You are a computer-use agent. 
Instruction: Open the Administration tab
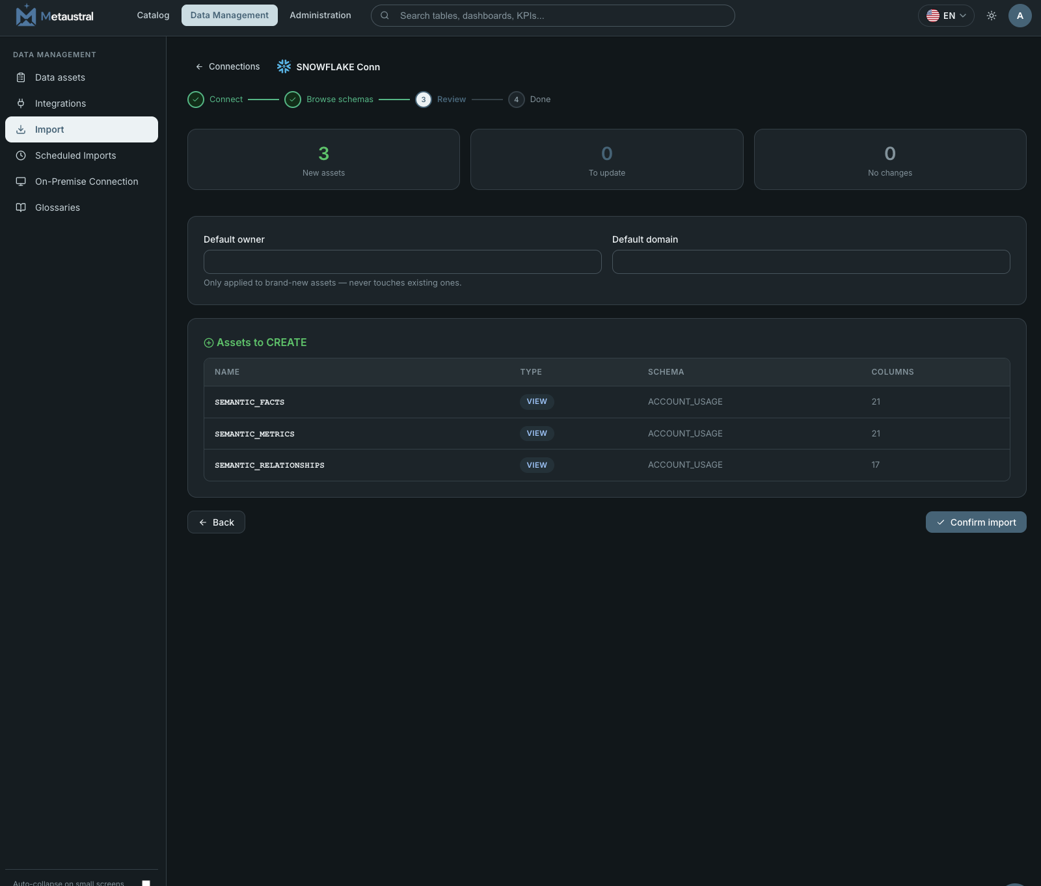pos(320,15)
